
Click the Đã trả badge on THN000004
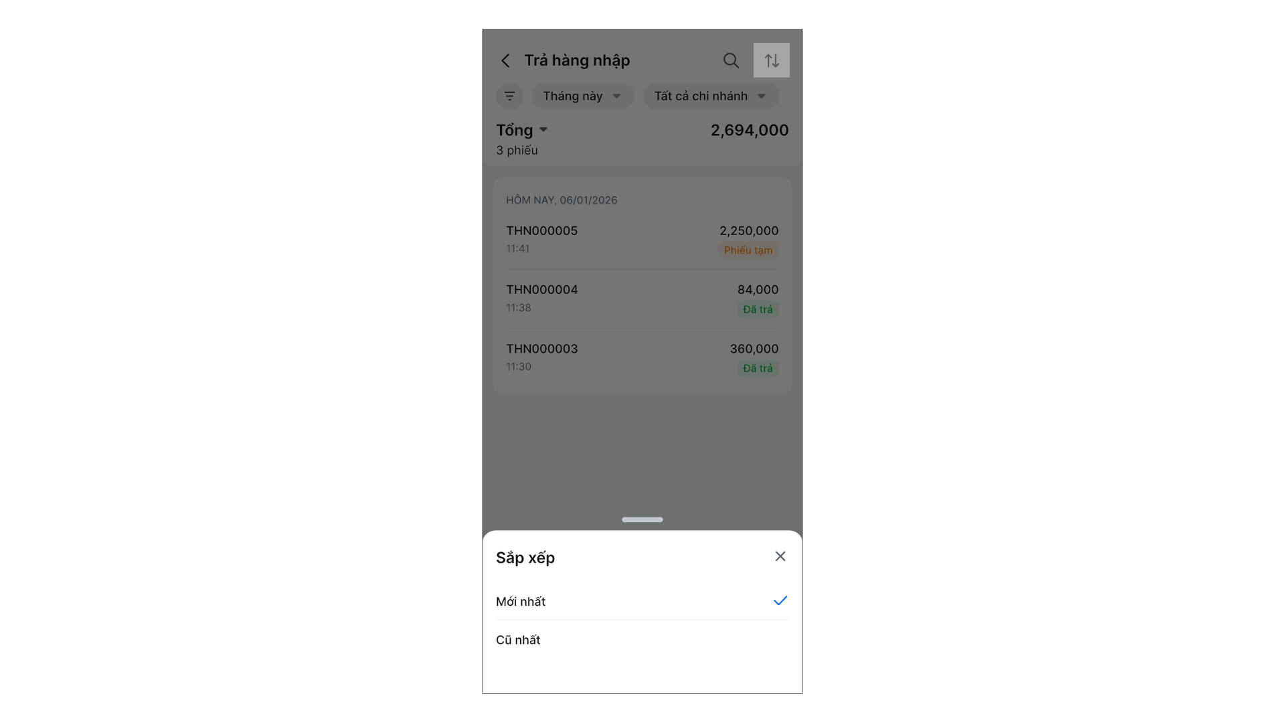[x=758, y=309]
